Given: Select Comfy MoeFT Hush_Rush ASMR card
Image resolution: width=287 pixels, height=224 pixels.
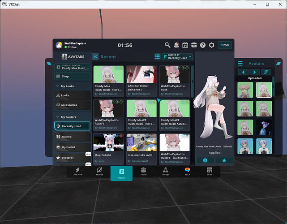Looking at the screenshot, I should pos(175,115).
